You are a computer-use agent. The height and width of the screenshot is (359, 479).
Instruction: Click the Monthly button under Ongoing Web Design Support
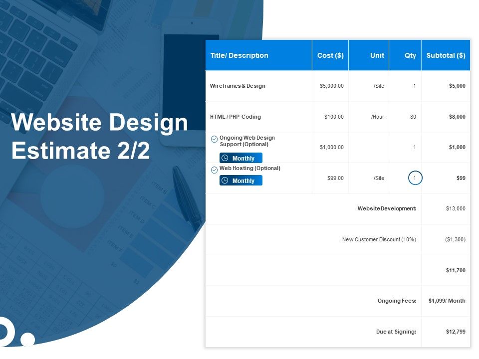click(x=240, y=158)
